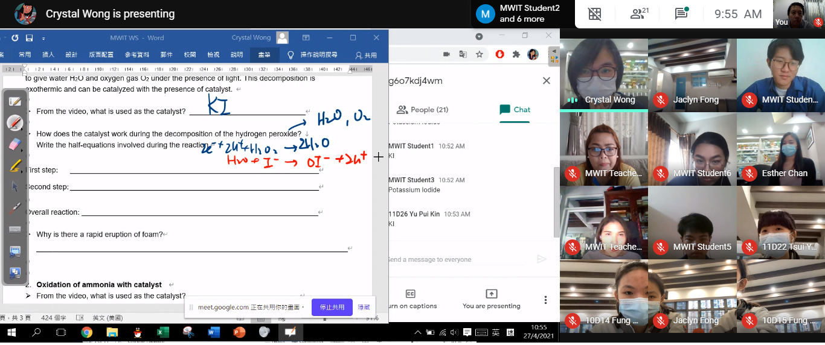Open the 設計 ribbon tab
The height and width of the screenshot is (345, 825).
(x=71, y=55)
